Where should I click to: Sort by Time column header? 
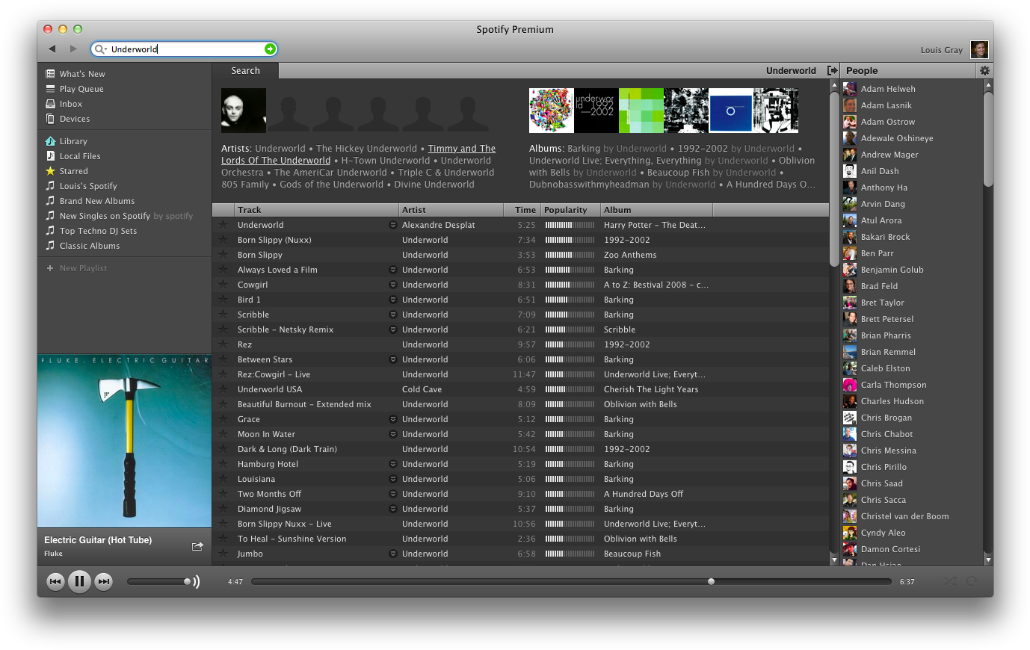pos(522,210)
